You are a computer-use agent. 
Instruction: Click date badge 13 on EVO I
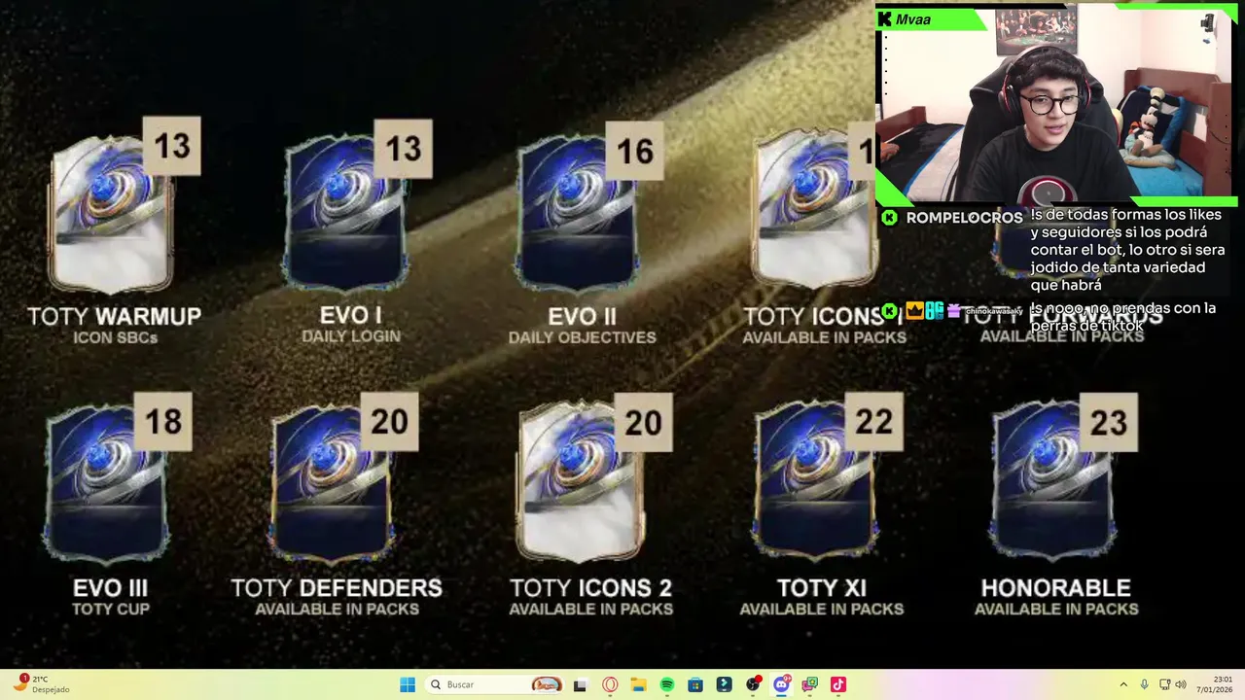(403, 149)
